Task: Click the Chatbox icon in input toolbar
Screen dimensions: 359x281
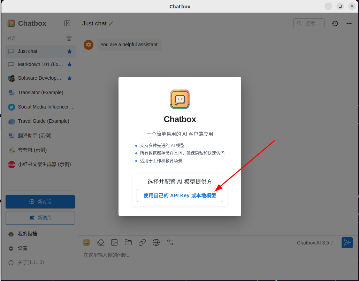Action: click(86, 243)
